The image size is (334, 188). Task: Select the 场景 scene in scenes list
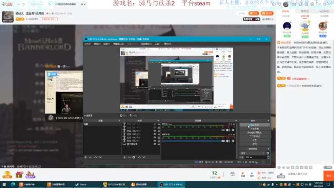click(102, 124)
